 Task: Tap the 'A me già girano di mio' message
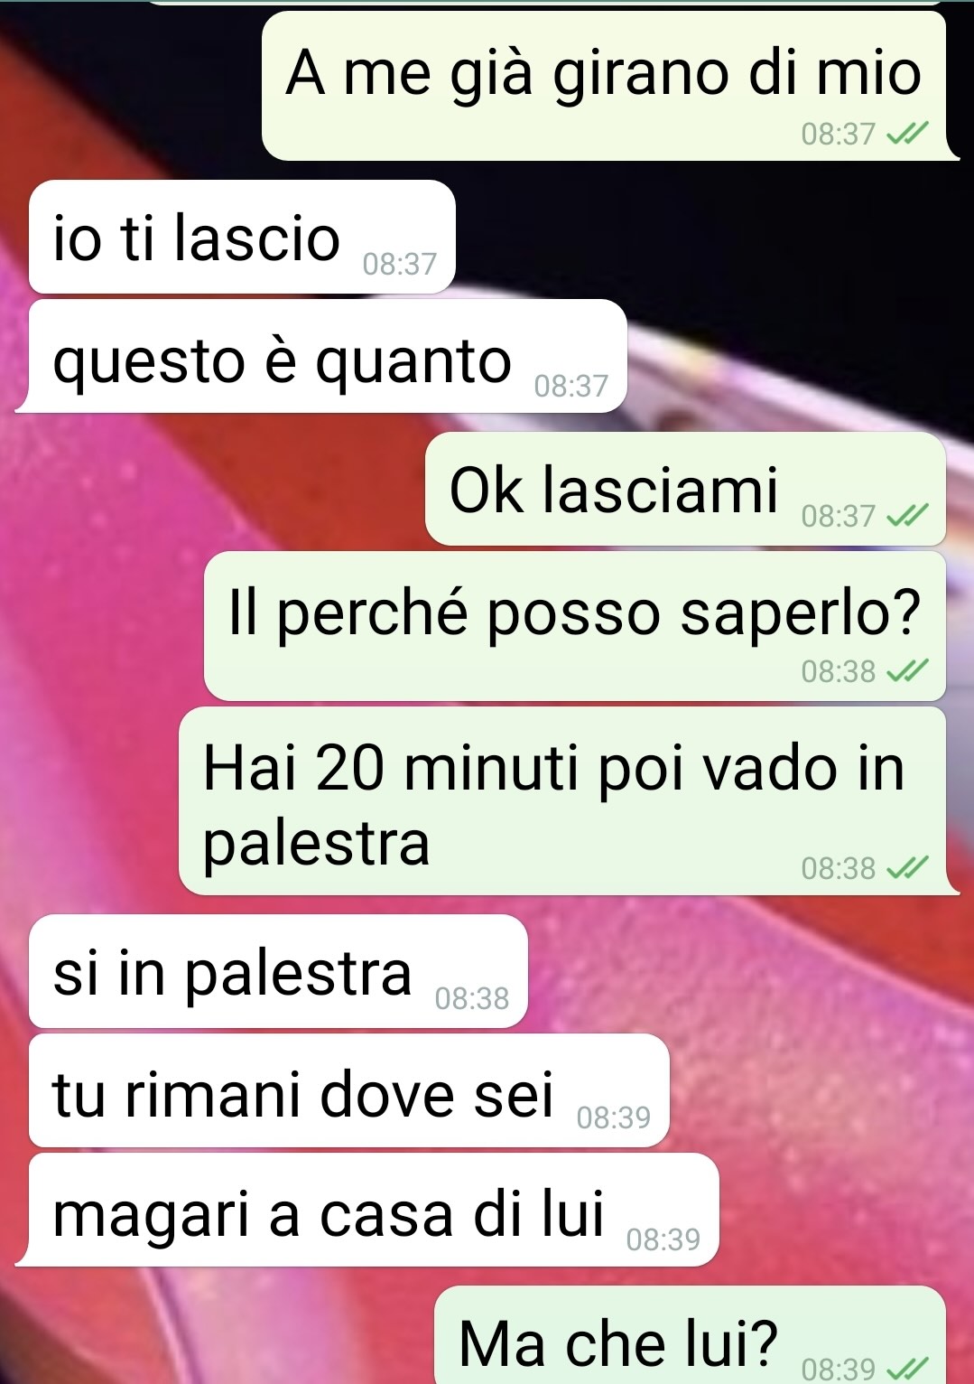click(604, 86)
